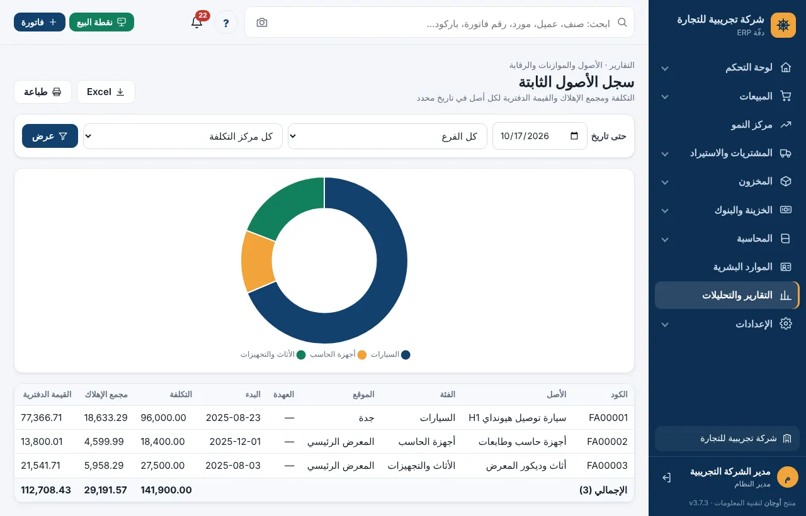Click the shopping cart icon for المبيعات
Viewport: 806px width, 516px height.
pyautogui.click(x=785, y=96)
